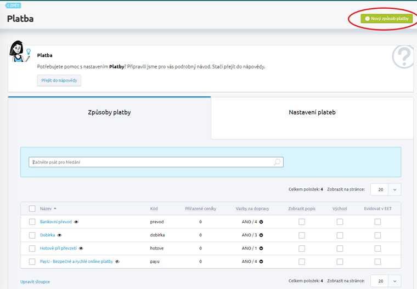Image resolution: width=417 pixels, height=289 pixels.
Task: Click the assistant avatar illustration
Action: pos(20,51)
